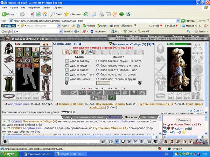Click the shield icon left of the Вперед button

tap(66, 83)
